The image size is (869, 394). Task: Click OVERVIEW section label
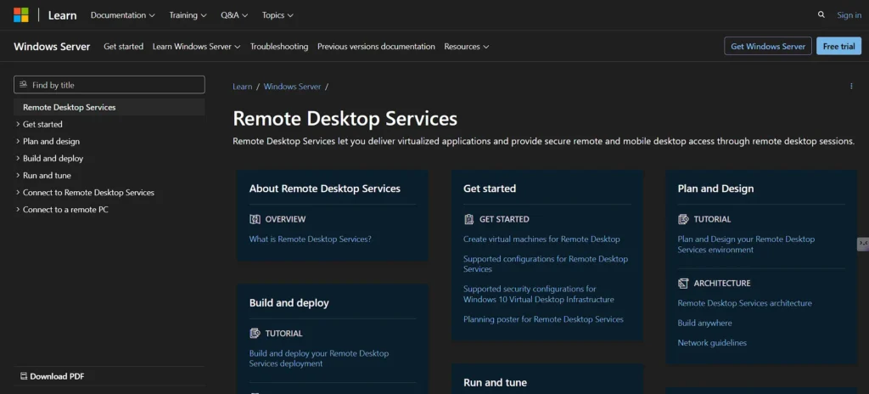285,219
